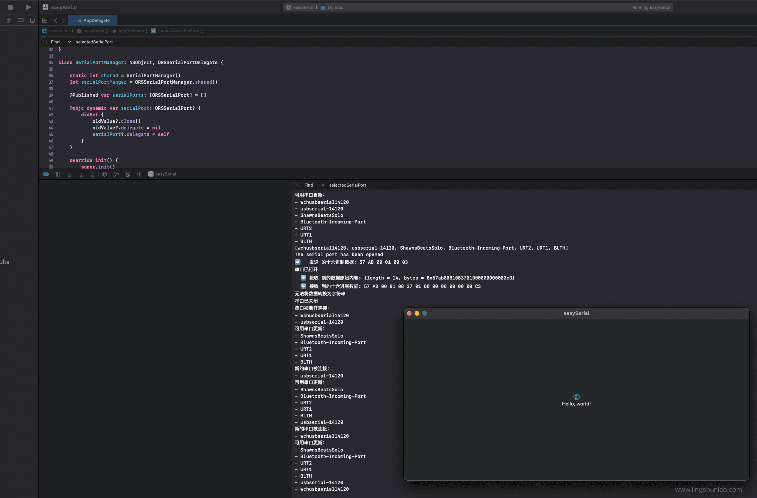Click class SerialPortManager declaration line
757x498 pixels.
pos(140,63)
